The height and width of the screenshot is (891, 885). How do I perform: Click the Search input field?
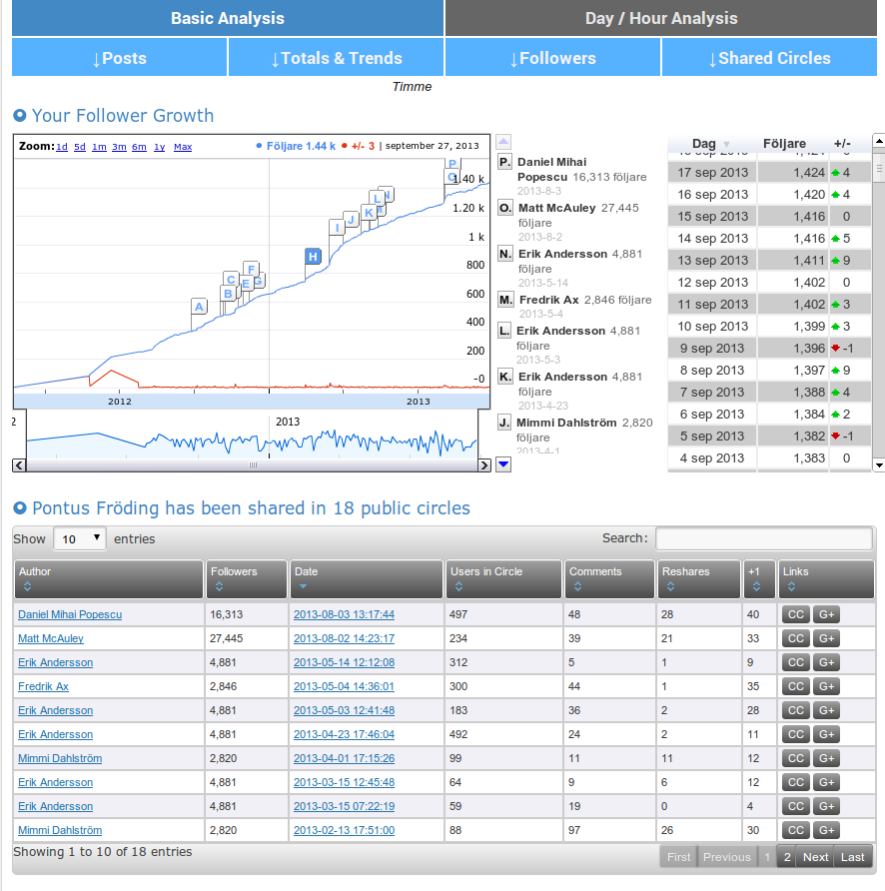coord(763,538)
